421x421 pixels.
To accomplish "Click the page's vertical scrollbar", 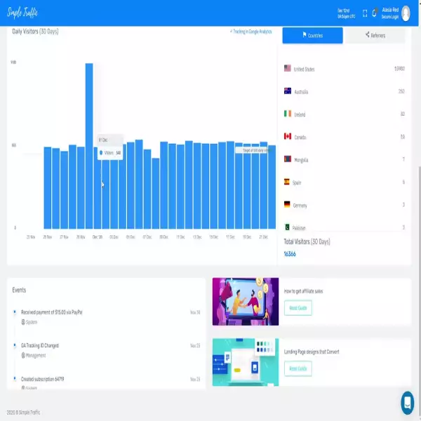I will pyautogui.click(x=418, y=210).
